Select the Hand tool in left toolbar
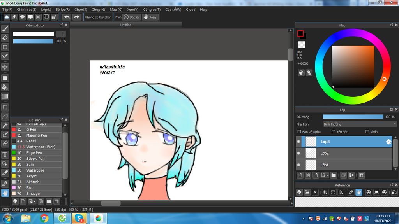Screen dimensions: 399x224 [x=5, y=193]
